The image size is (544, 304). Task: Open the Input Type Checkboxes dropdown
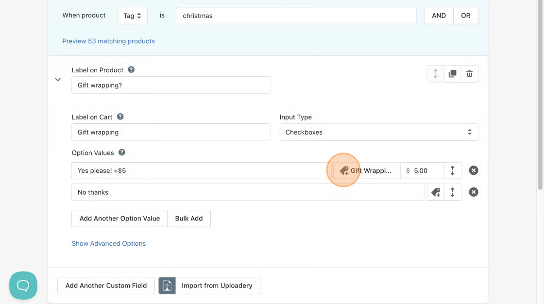click(378, 132)
